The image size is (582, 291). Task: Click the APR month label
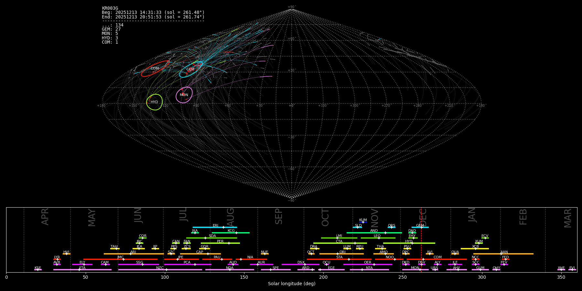45,217
